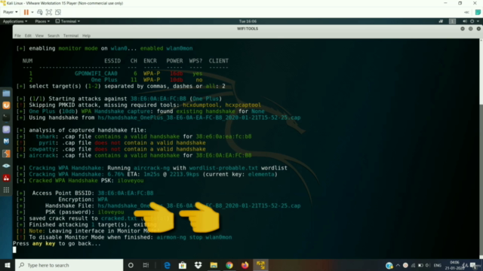This screenshot has height=271, width=483.
Task: Click the 'airmon-ng stop wlan0mon' command text
Action: [194, 237]
